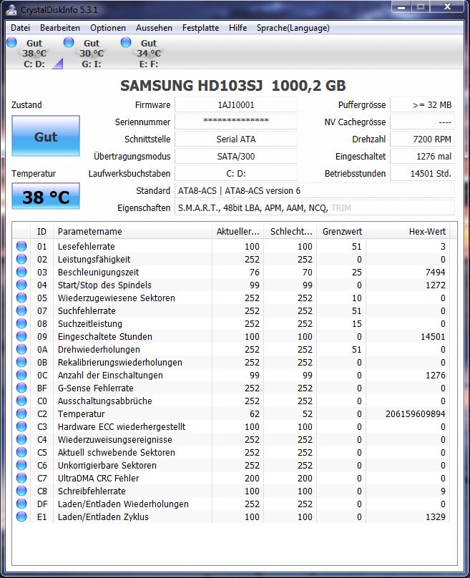Click the Betriebsstunden value 14501 Std.
The height and width of the screenshot is (578, 470).
pos(423,174)
